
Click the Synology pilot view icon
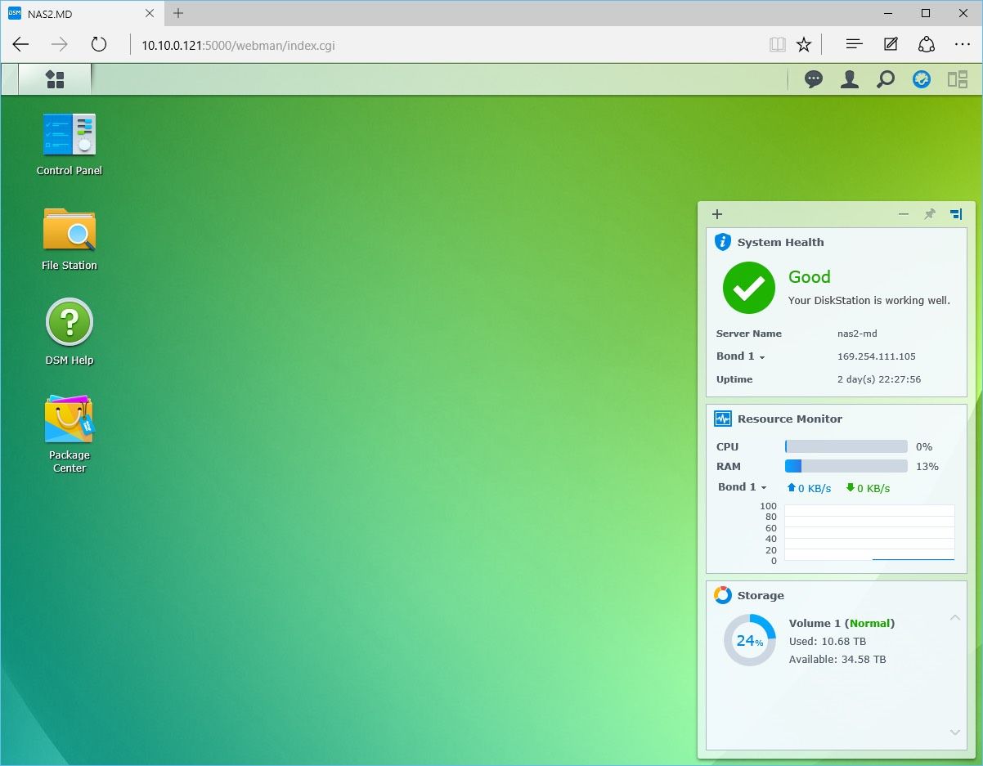(922, 79)
